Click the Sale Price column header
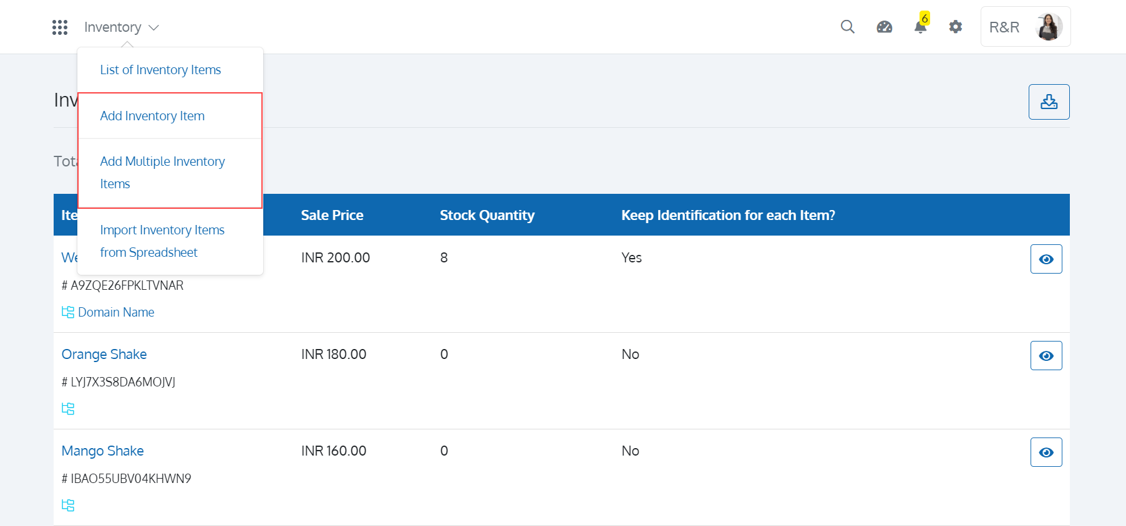1126x526 pixels. (332, 215)
